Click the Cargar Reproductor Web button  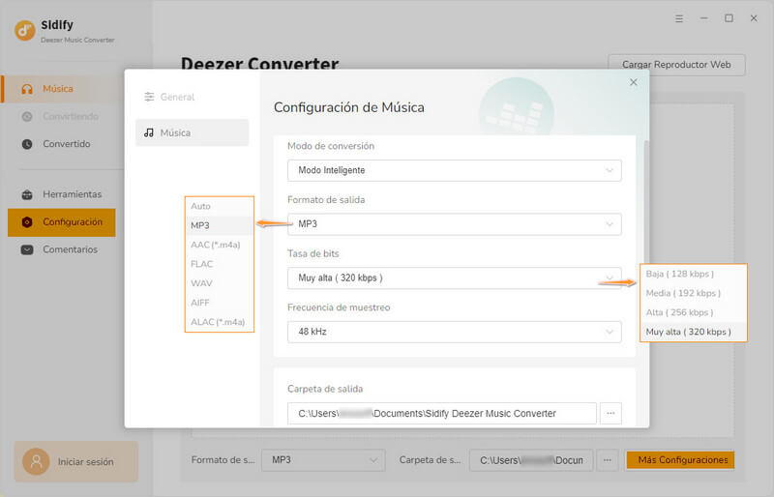point(676,65)
